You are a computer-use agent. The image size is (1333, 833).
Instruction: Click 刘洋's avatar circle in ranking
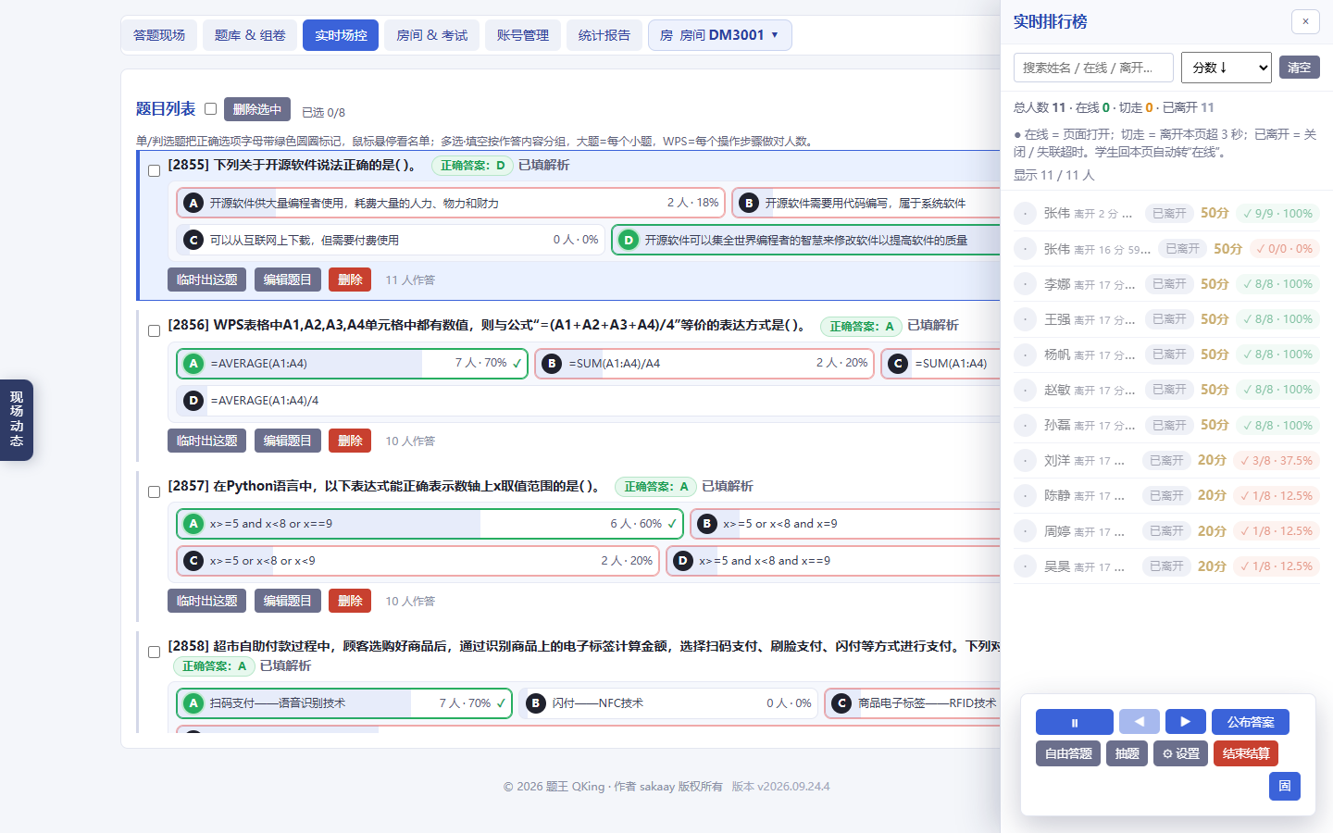1025,460
